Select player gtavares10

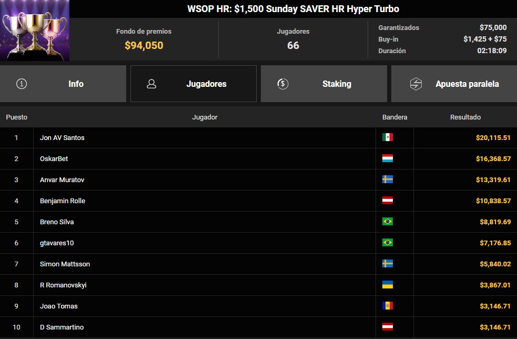click(57, 243)
